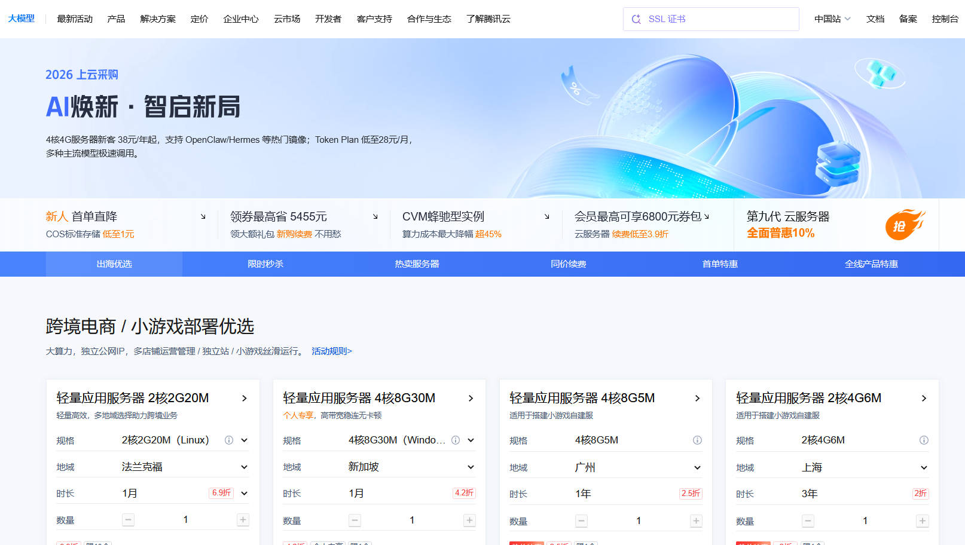Open the 轻量应用服务器 2核2G20M title chevron
The height and width of the screenshot is (545, 965).
click(245, 399)
